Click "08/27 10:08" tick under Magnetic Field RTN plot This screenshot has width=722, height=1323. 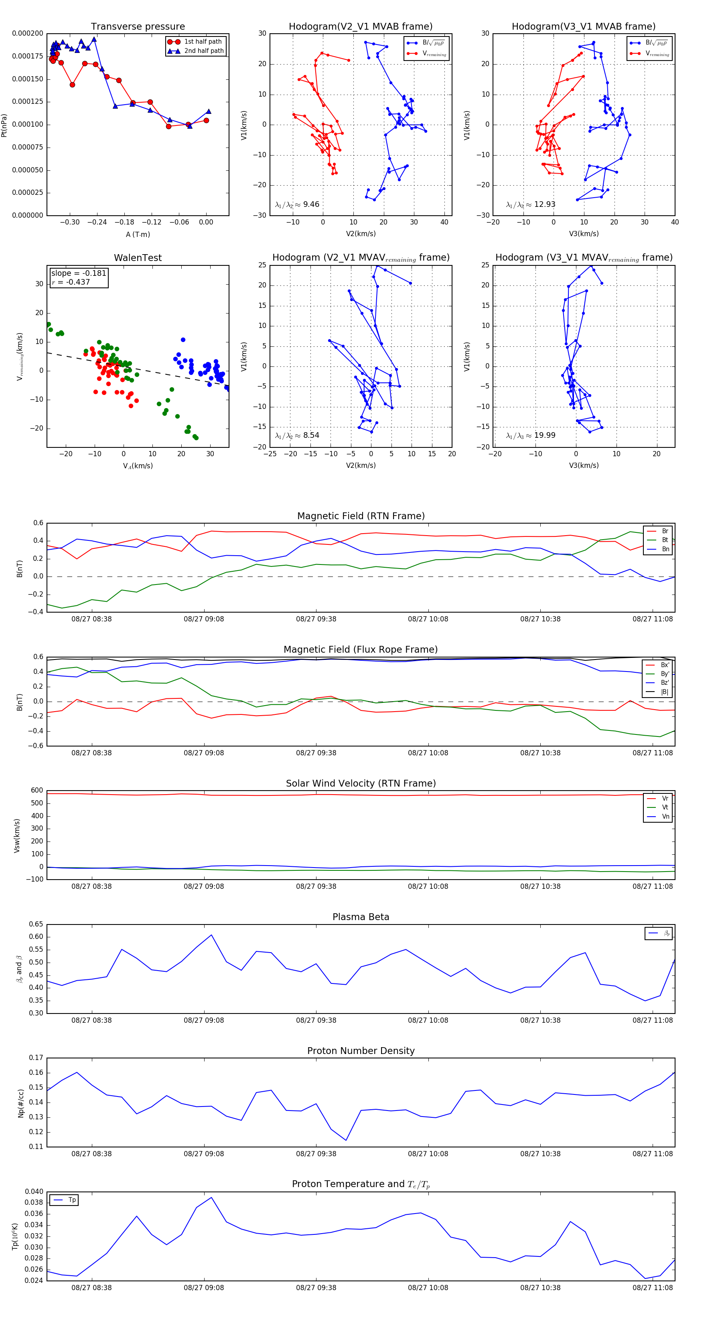click(428, 619)
